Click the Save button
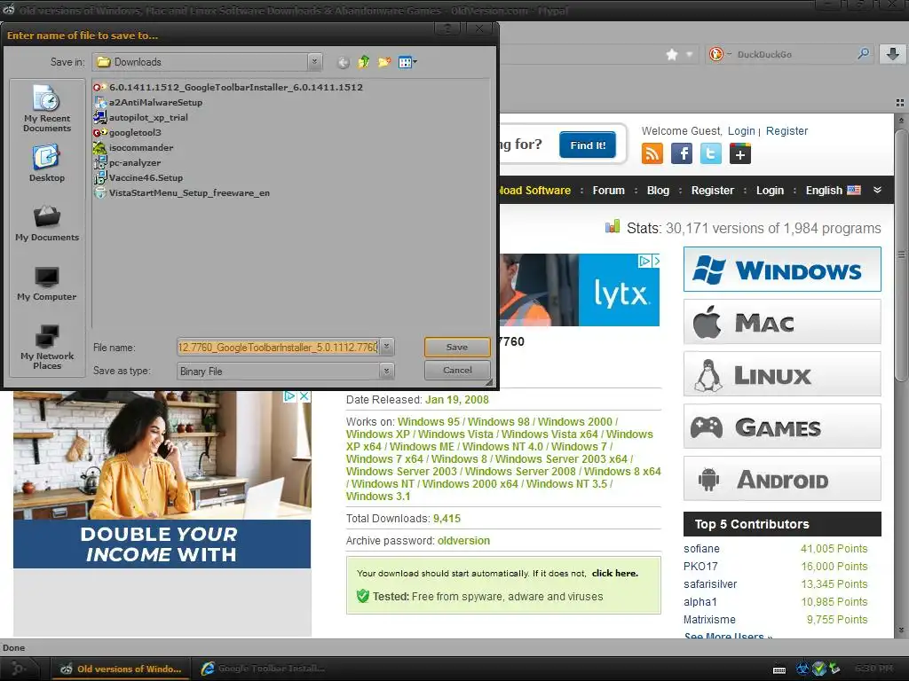 457,347
